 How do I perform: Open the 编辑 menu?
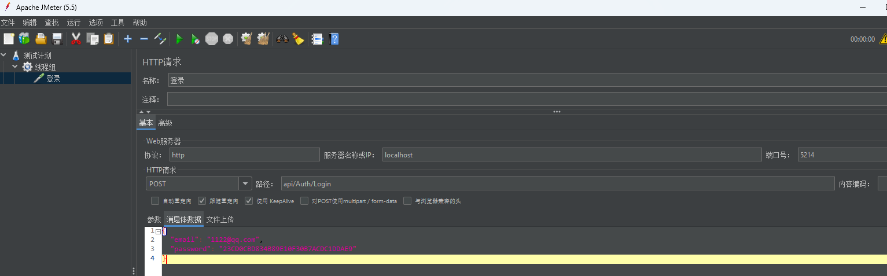(x=30, y=23)
